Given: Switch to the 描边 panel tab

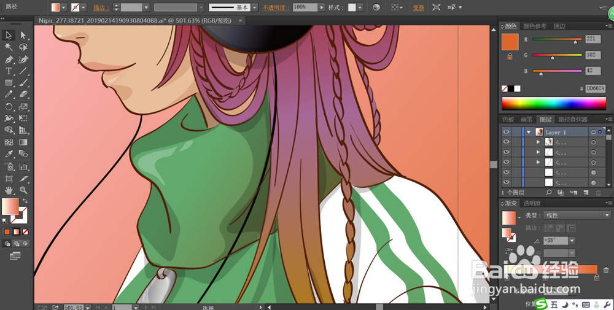Looking at the screenshot, I should [559, 26].
